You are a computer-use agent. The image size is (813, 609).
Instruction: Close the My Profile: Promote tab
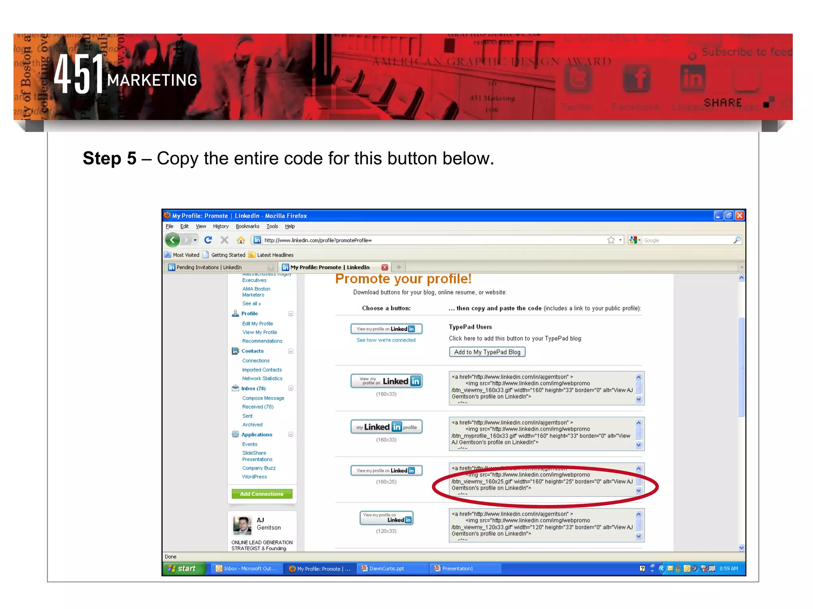[384, 267]
